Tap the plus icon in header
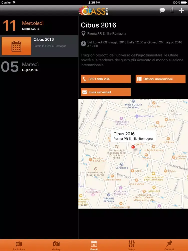The image size is (188, 251). click(x=181, y=10)
